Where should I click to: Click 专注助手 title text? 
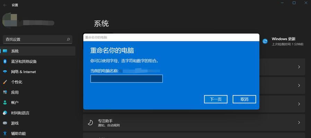click(105, 121)
